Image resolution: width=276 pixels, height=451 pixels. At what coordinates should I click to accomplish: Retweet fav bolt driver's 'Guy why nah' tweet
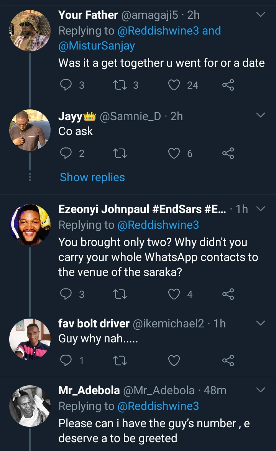click(120, 360)
